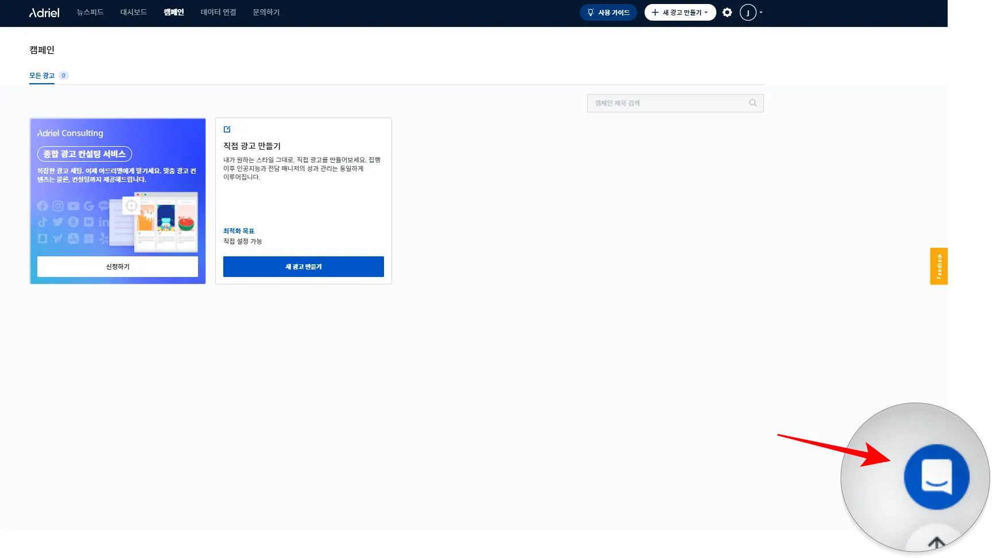Go to the 뉴스피드 menu
The image size is (993, 558).
(x=90, y=12)
